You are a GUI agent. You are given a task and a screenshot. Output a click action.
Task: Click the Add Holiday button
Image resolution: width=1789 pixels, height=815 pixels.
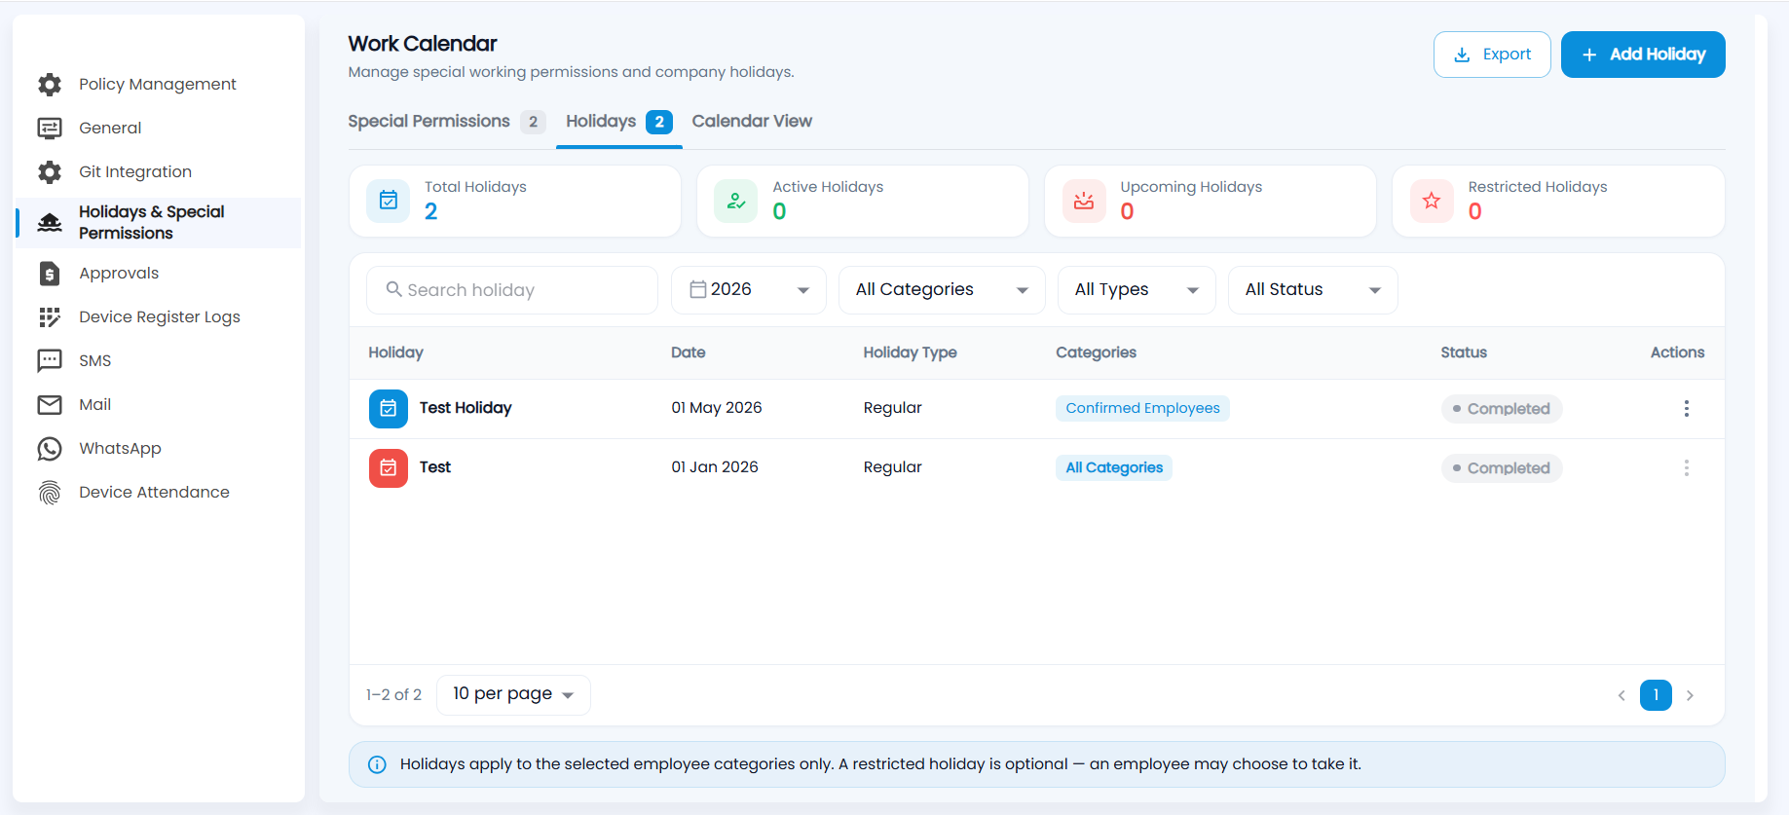coord(1643,55)
